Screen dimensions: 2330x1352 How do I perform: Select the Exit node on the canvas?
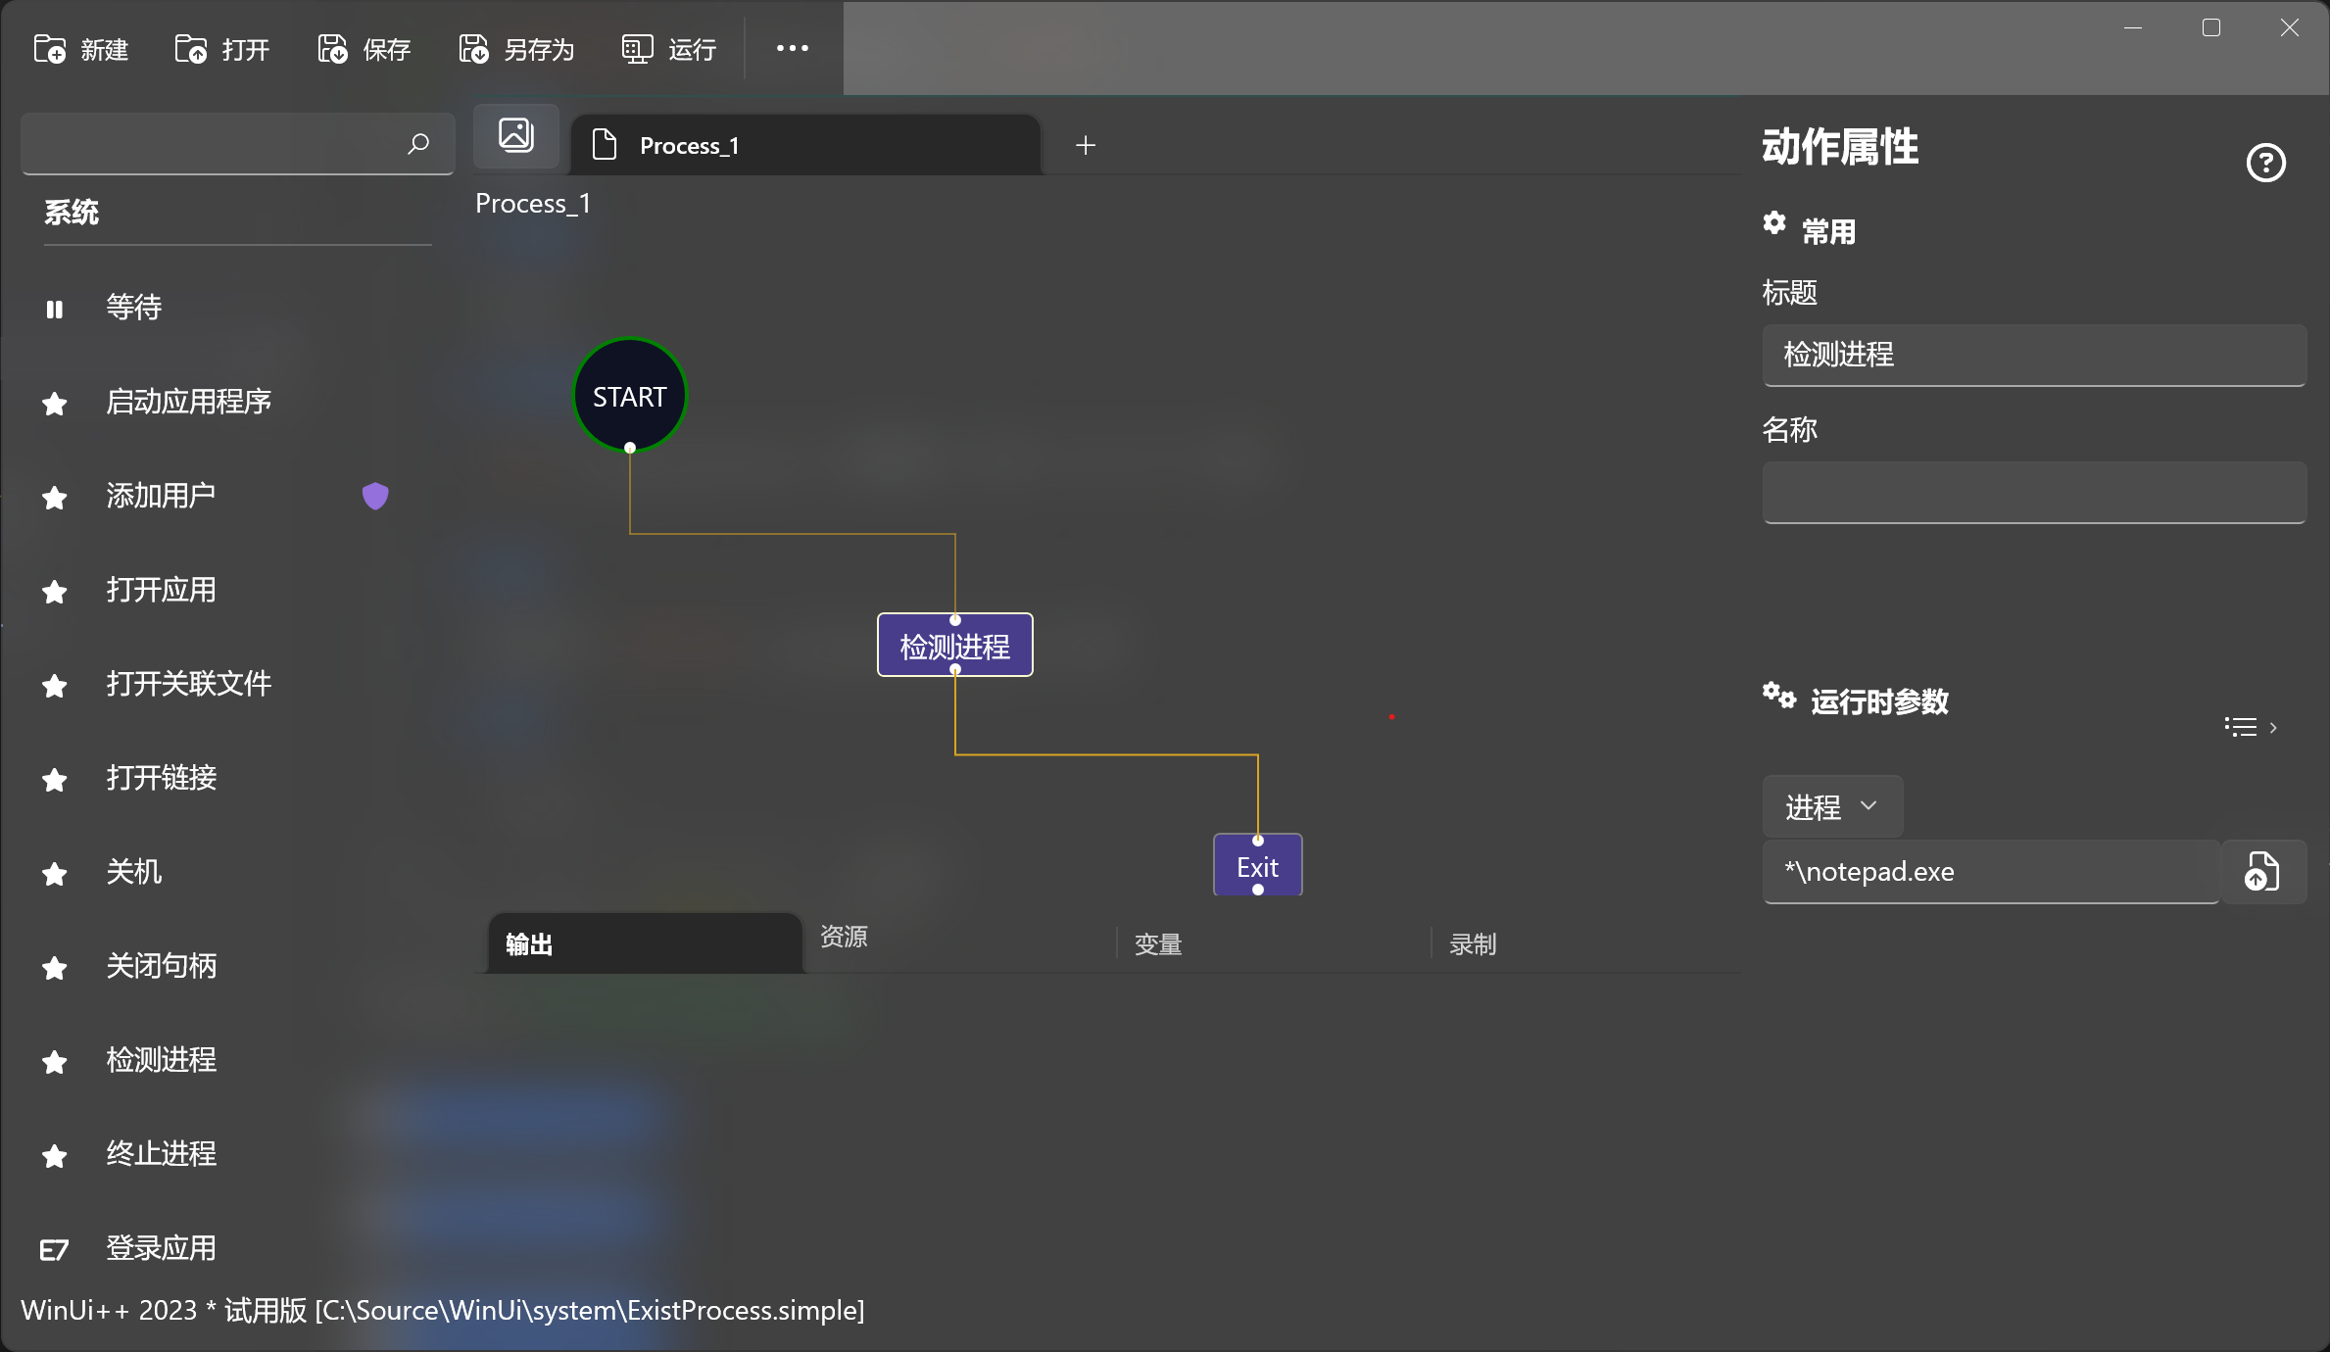1257,866
